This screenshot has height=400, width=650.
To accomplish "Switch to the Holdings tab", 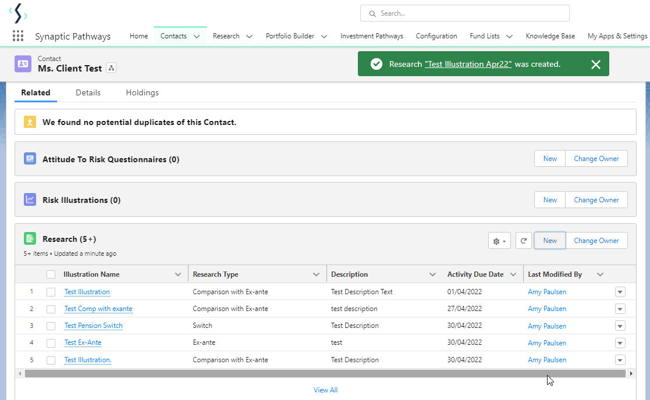I will click(x=142, y=92).
